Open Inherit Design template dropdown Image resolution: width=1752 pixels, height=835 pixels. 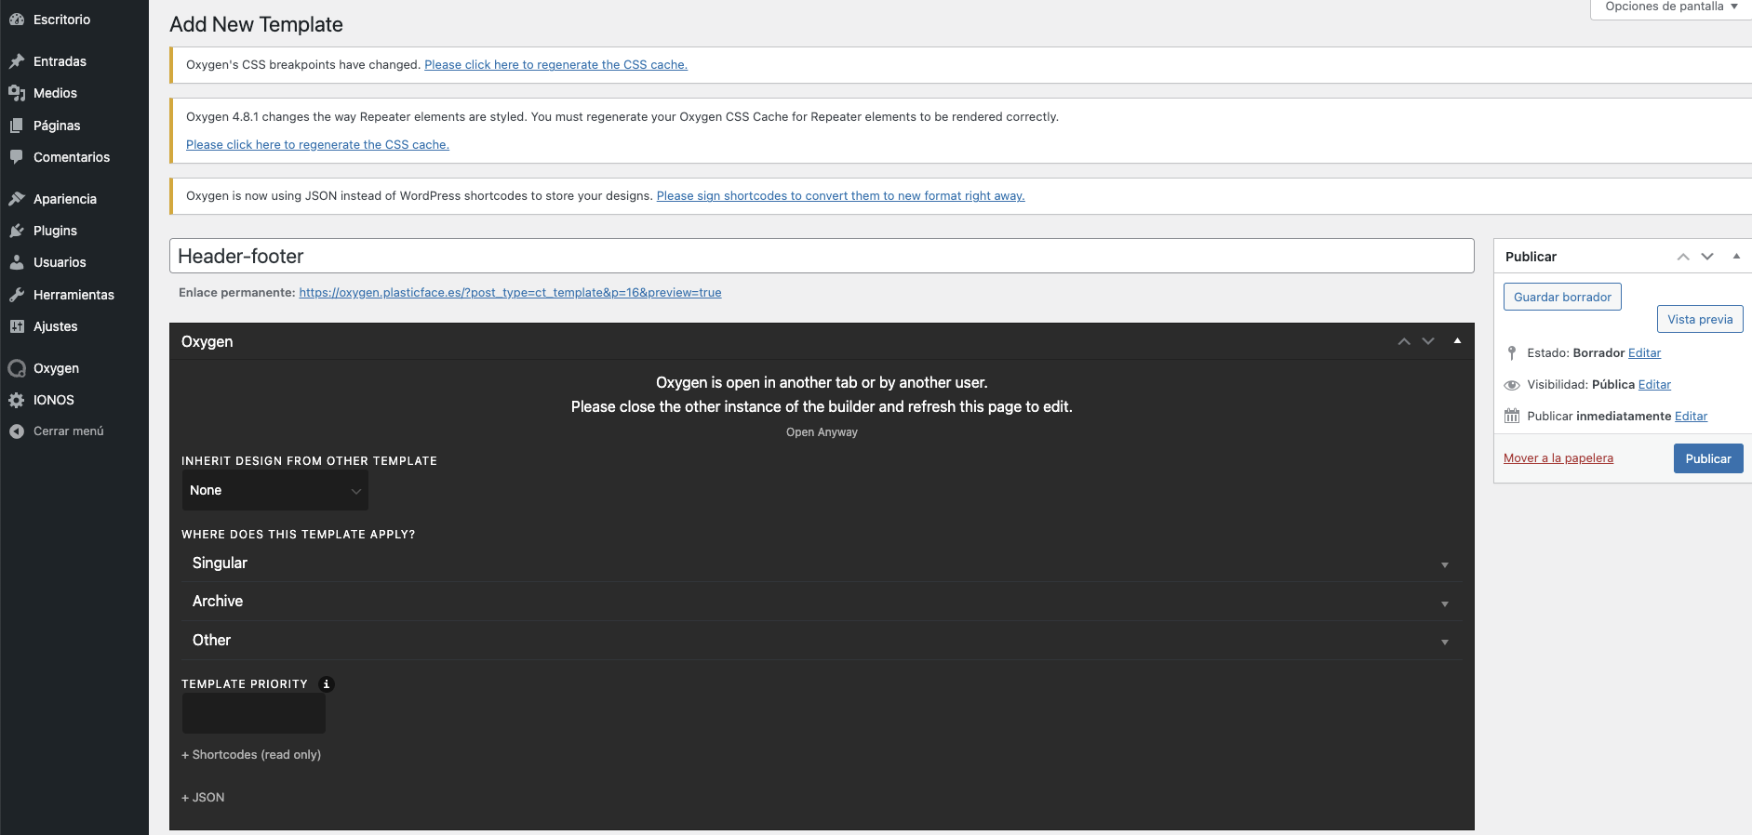pyautogui.click(x=274, y=490)
